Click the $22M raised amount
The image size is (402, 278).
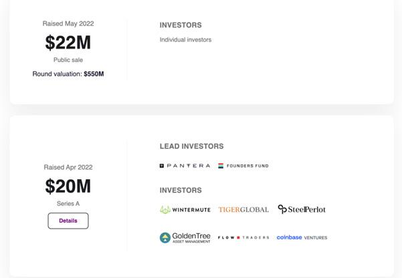[68, 43]
